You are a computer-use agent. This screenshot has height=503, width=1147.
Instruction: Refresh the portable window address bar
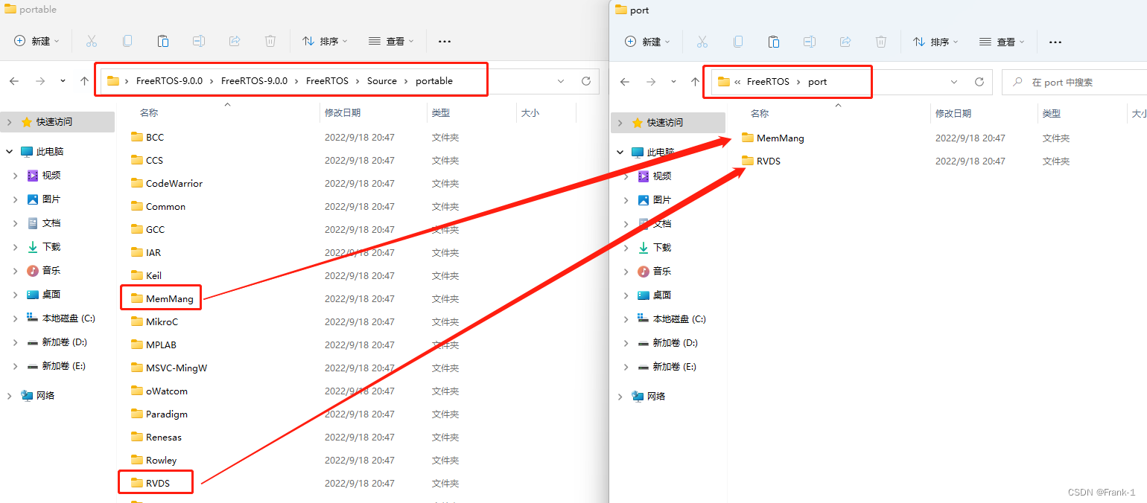(x=586, y=81)
